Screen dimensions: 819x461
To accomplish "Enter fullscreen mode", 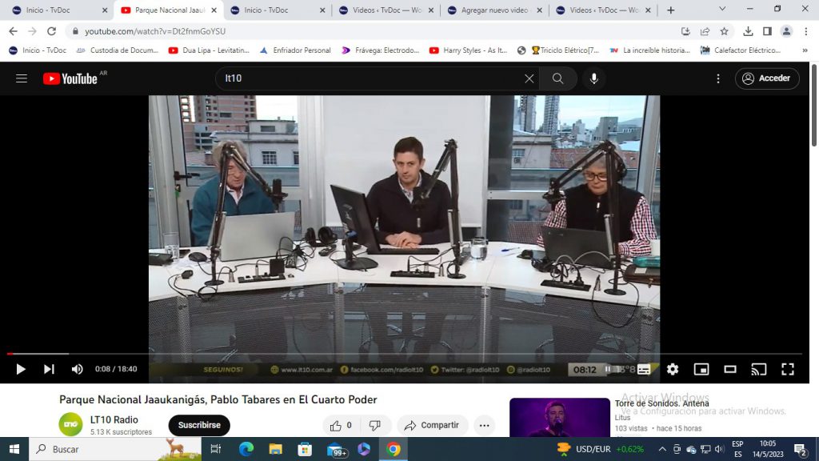I will click(788, 369).
